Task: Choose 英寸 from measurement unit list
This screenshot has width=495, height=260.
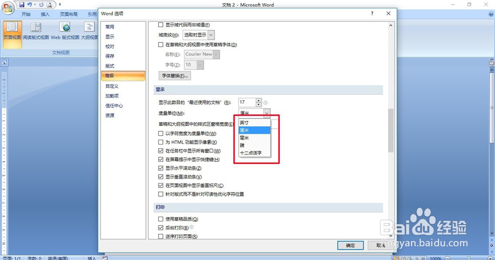Action: coord(254,123)
